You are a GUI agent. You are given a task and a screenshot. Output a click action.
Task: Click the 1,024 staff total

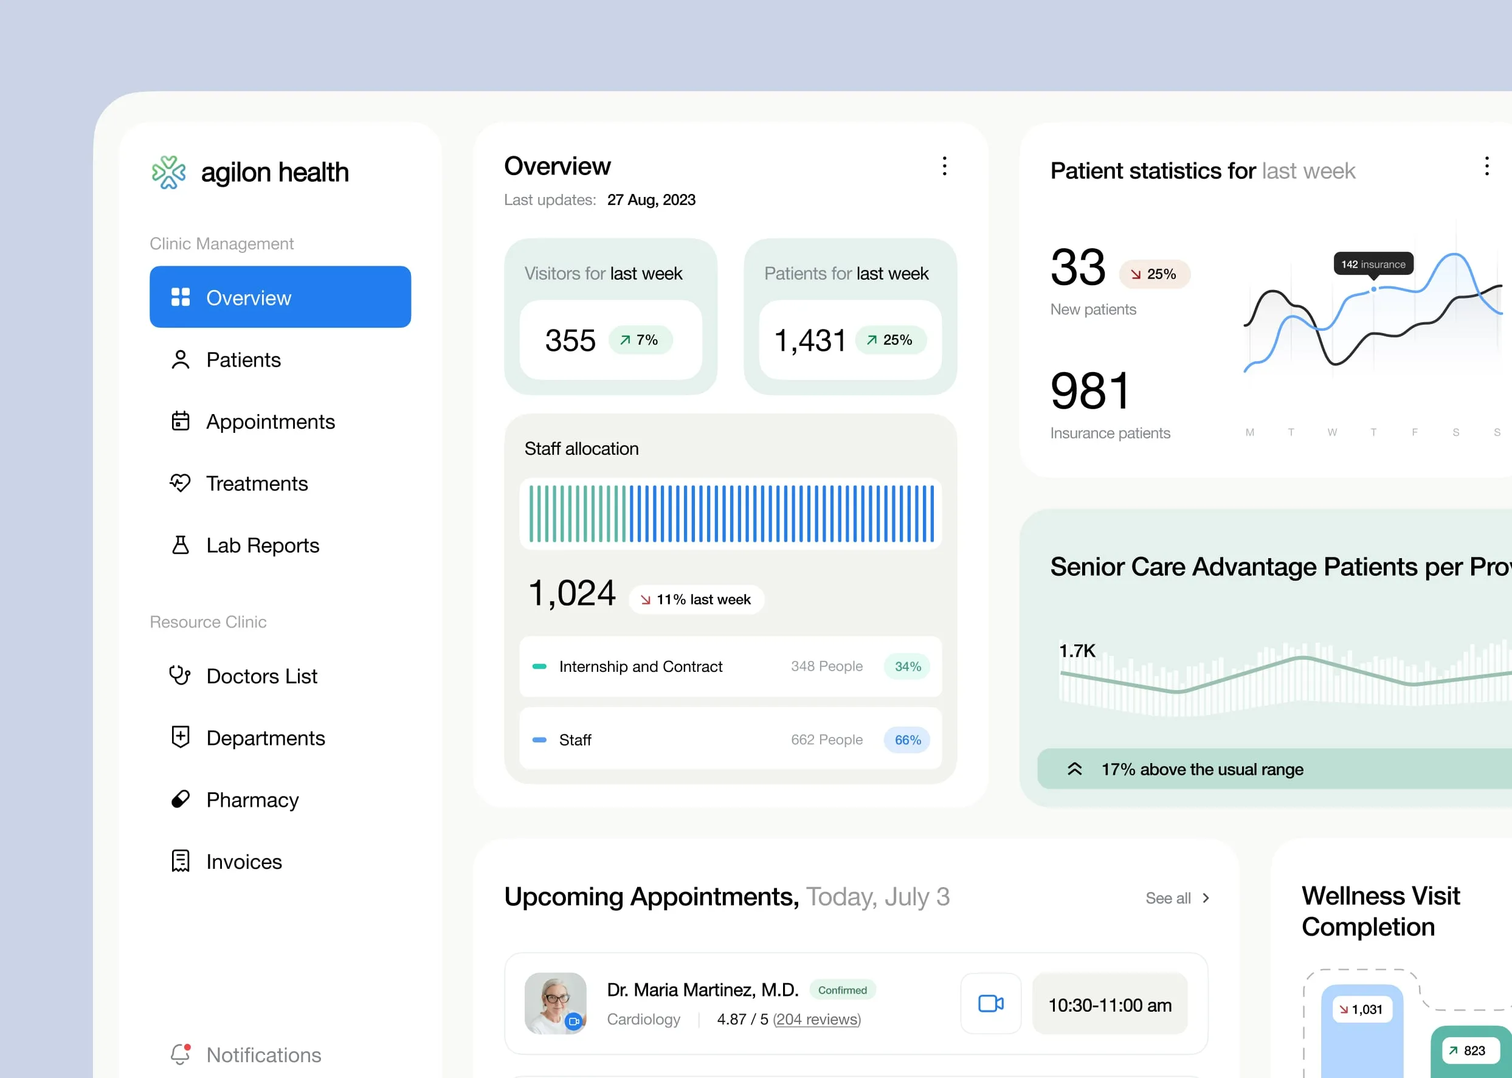click(571, 593)
